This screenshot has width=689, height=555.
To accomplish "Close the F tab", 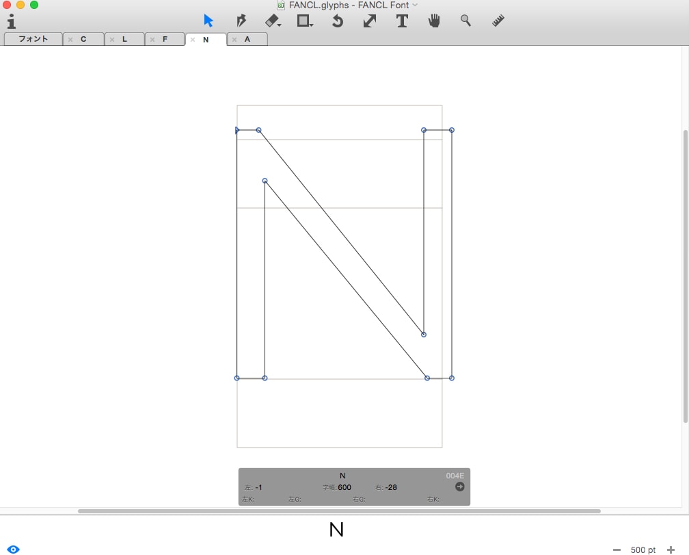I will tap(152, 40).
